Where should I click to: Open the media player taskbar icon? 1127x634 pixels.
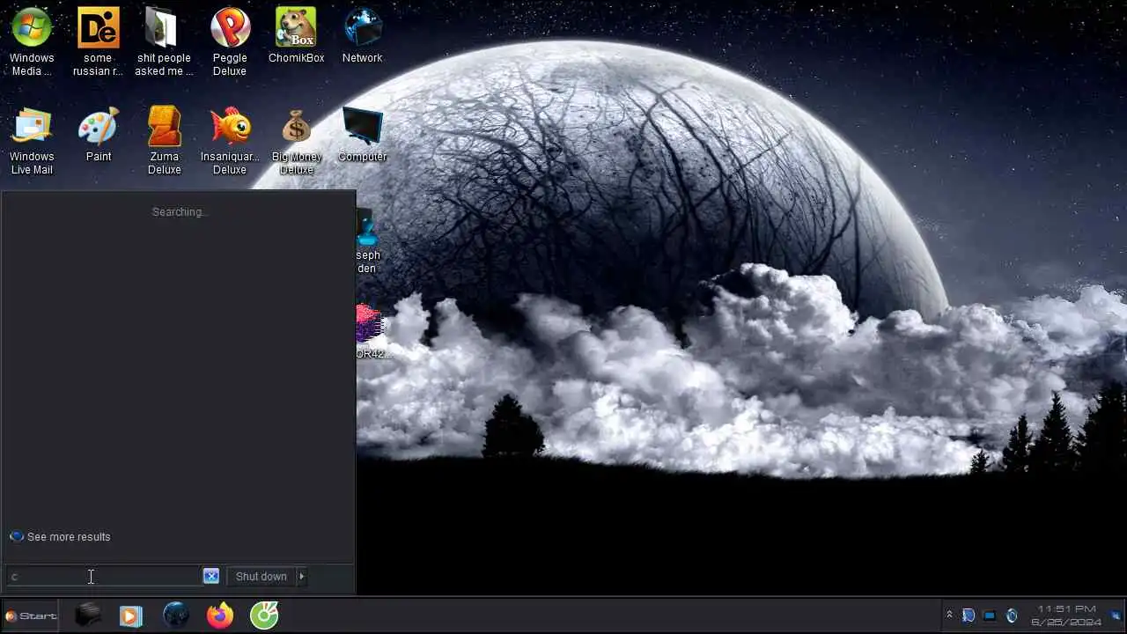[131, 616]
